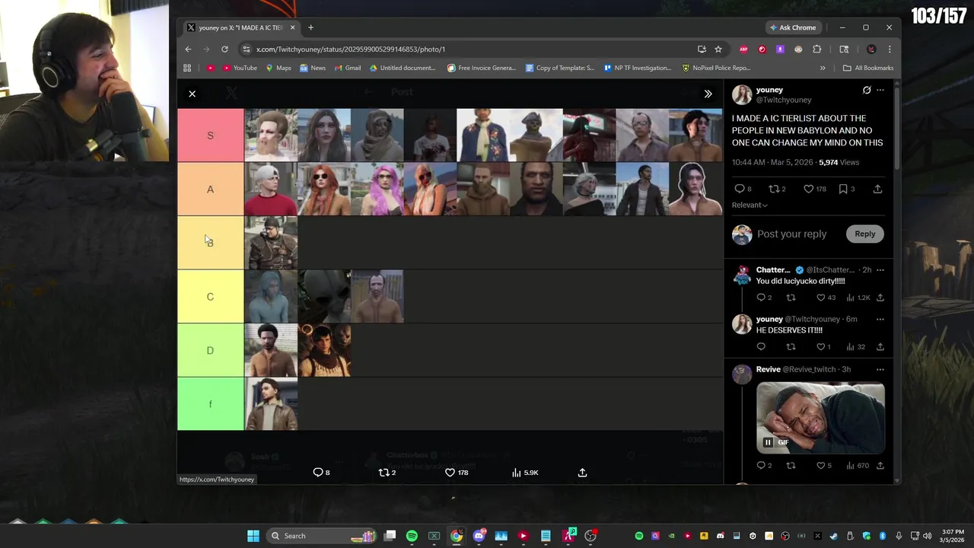The width and height of the screenshot is (974, 548).
Task: Open the News bookmark
Action: point(313,68)
